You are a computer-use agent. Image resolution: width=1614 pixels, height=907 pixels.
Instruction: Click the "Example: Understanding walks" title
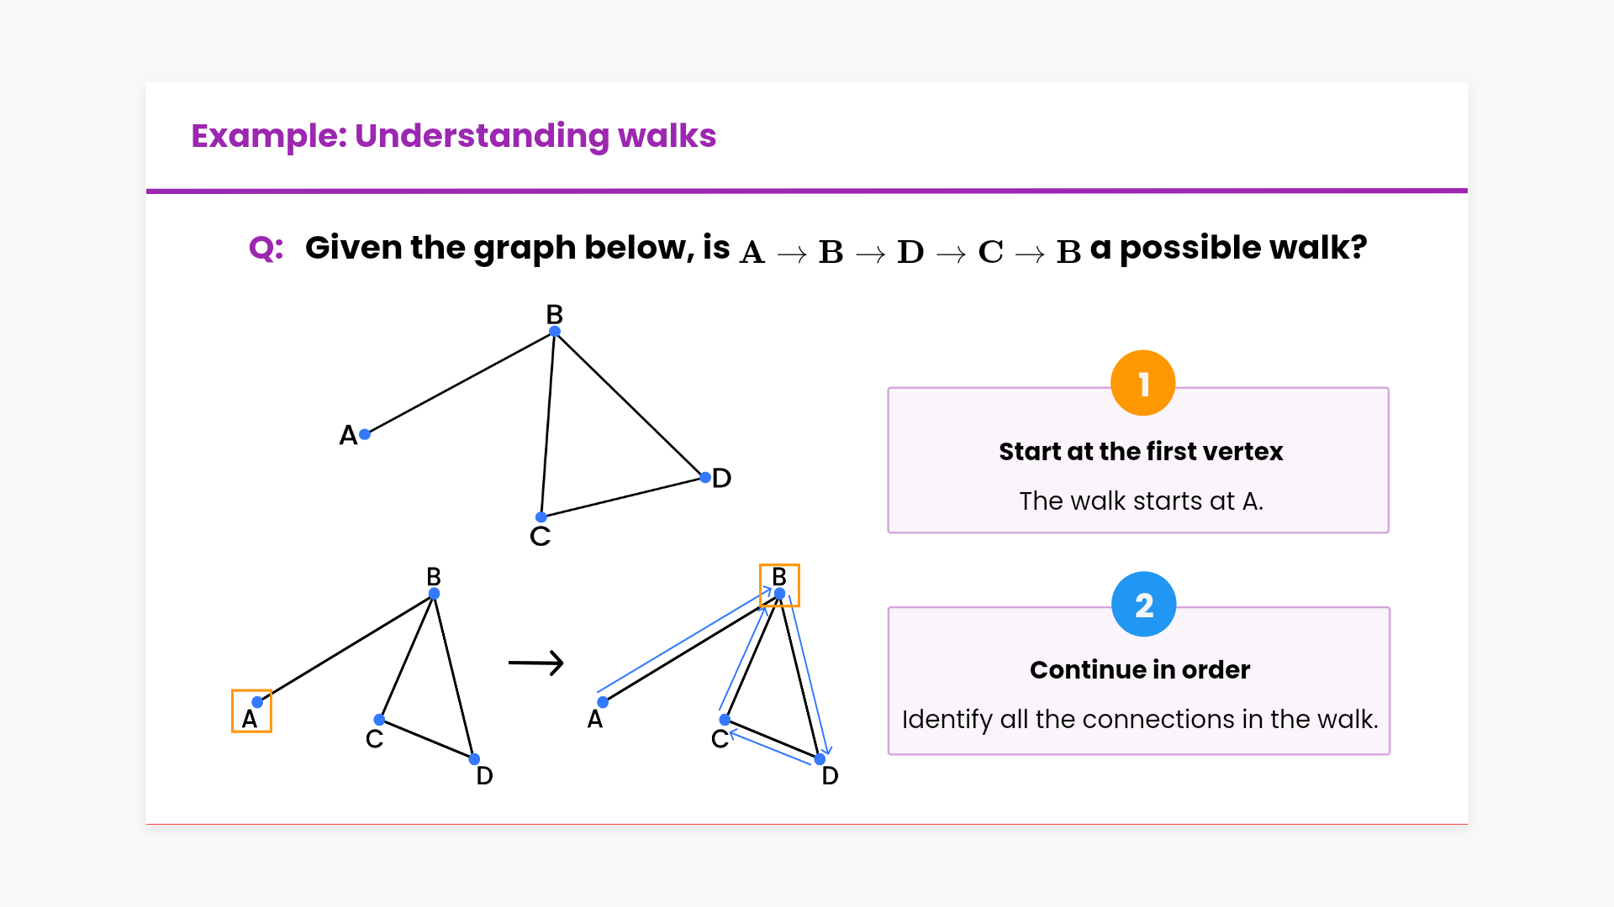453,136
